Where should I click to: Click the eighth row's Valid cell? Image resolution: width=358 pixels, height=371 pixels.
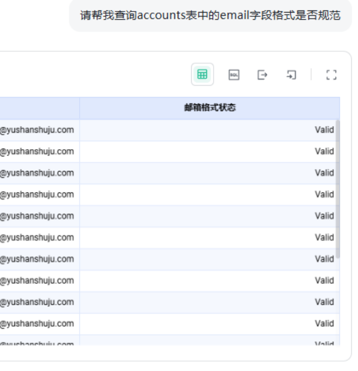pyautogui.click(x=324, y=280)
